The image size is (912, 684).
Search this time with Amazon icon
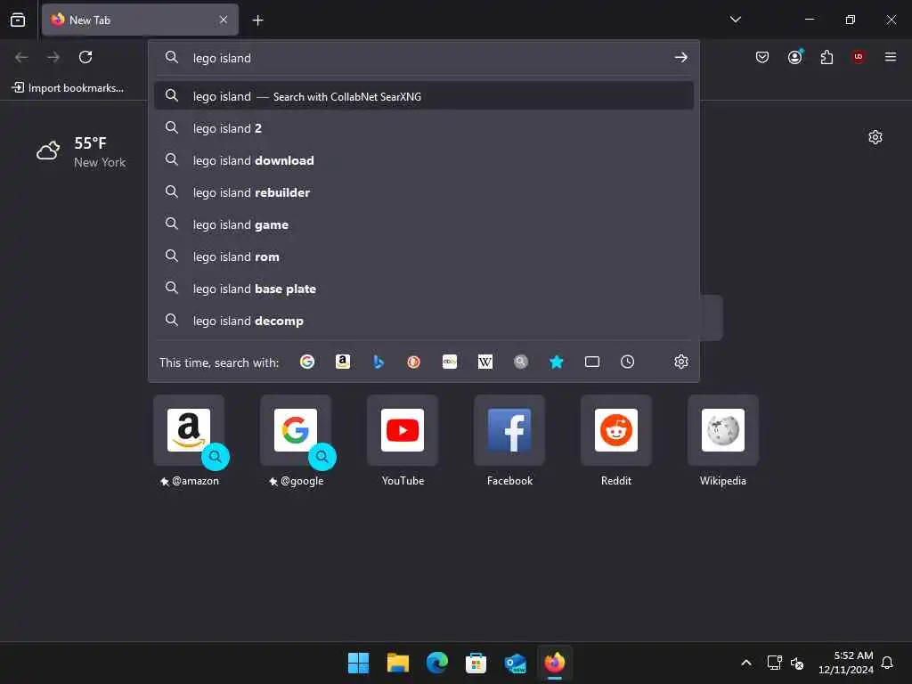point(343,362)
